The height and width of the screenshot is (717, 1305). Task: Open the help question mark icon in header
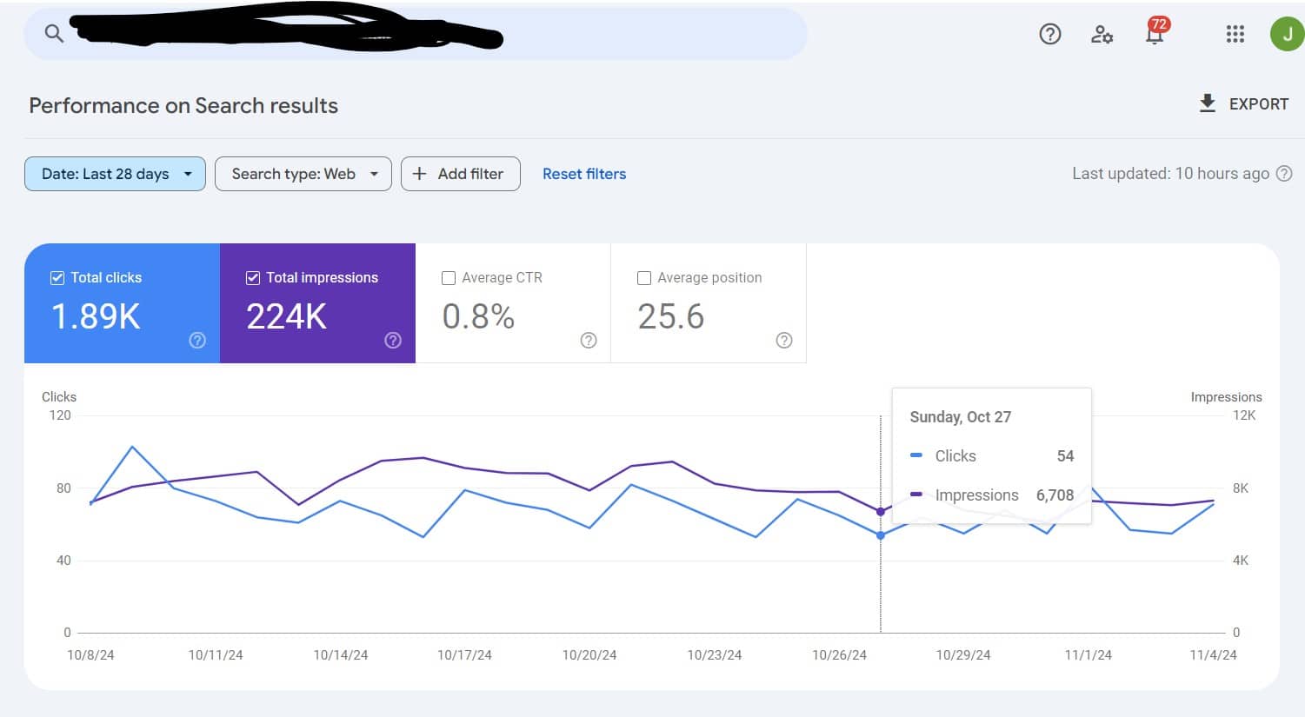1050,34
